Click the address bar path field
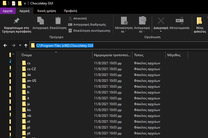The width and height of the screenshot is (208, 138). click(119, 46)
